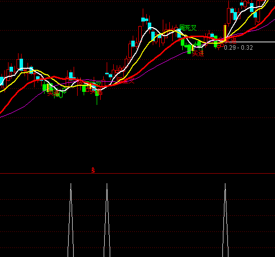Image resolution: width=275 pixels, height=257 pixels.
Task: Click the second white indicator spike
Action: point(107,220)
